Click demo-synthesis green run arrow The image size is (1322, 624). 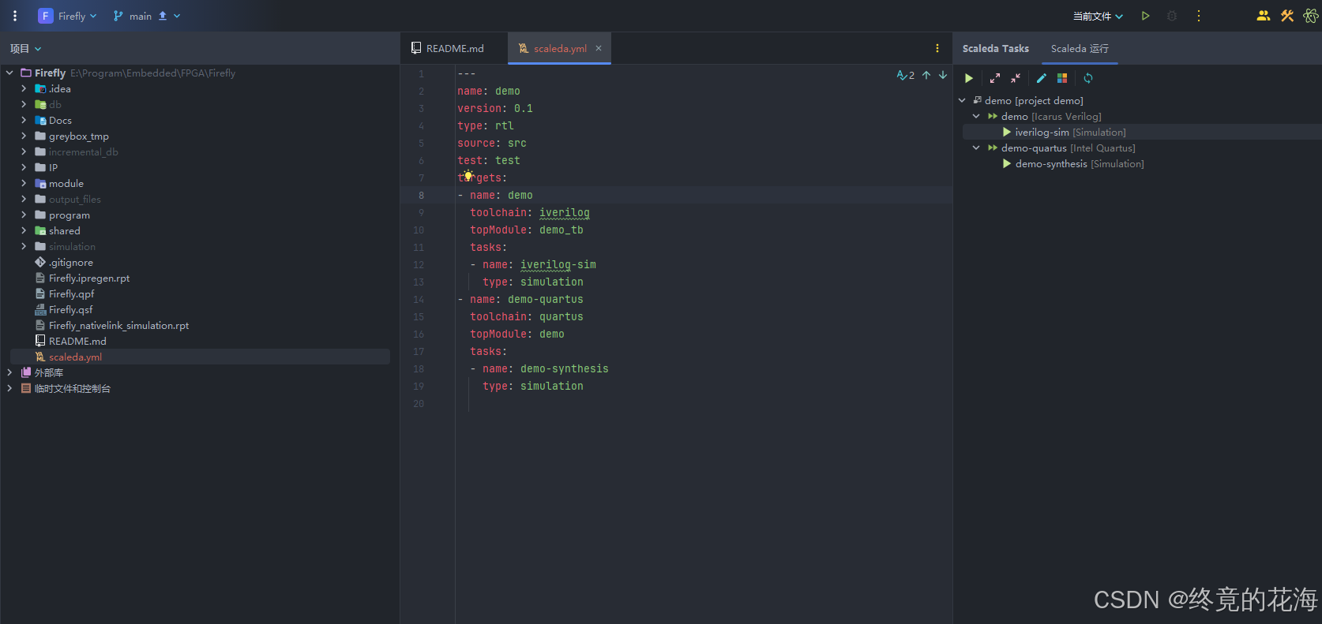(1007, 163)
